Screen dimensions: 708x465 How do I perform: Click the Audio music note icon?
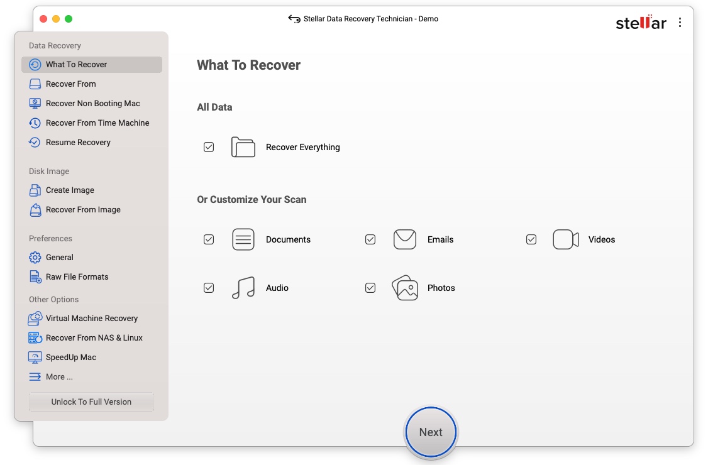(x=243, y=288)
